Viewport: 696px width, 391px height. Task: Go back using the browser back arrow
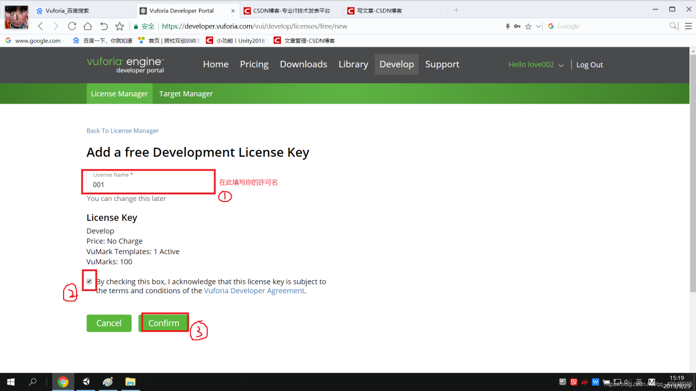click(x=40, y=26)
